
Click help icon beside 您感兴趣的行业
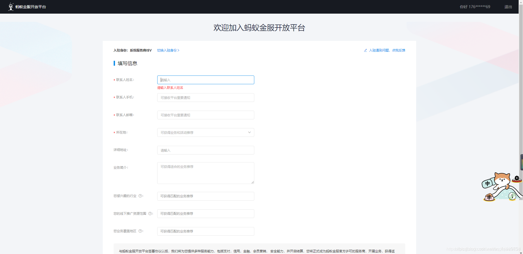[x=140, y=196]
